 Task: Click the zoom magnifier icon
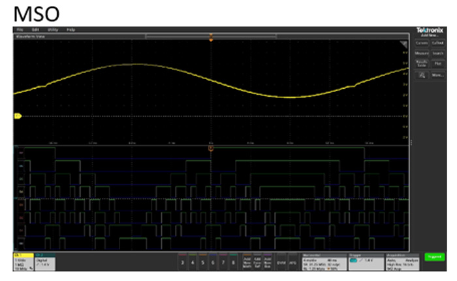pos(422,75)
